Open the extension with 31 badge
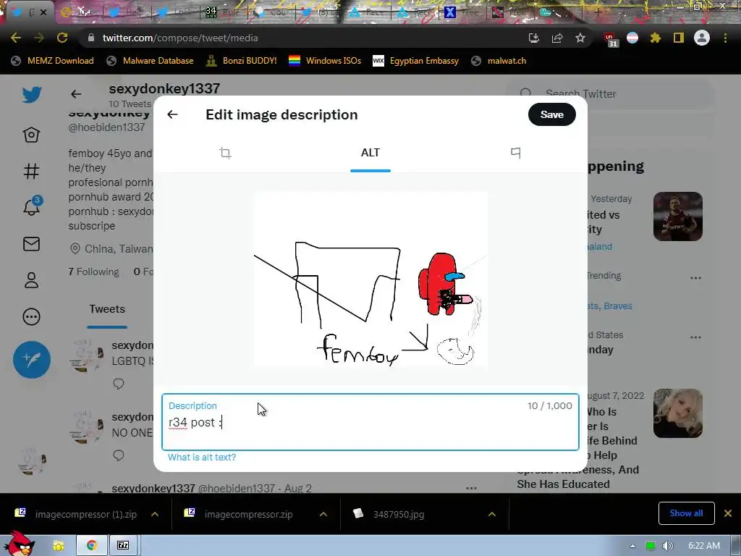The height and width of the screenshot is (556, 741). tap(610, 39)
